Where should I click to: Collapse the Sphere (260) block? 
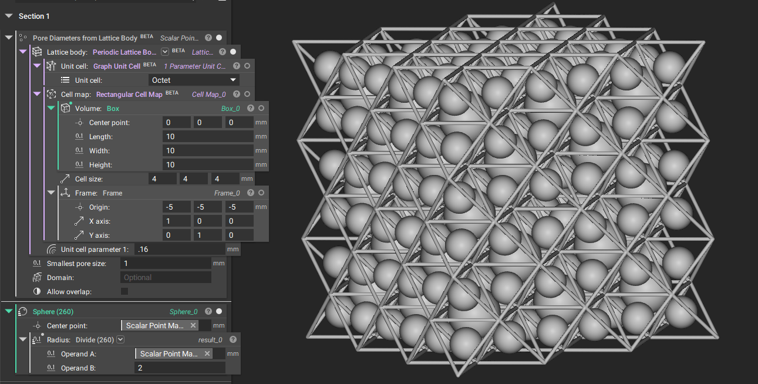[x=8, y=311]
